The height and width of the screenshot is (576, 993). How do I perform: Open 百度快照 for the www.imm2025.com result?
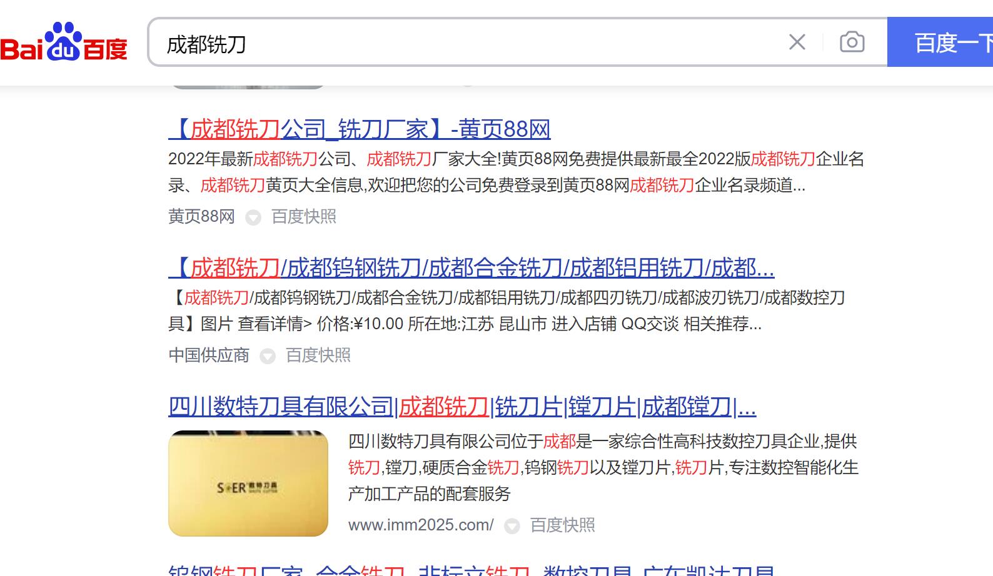click(x=563, y=525)
